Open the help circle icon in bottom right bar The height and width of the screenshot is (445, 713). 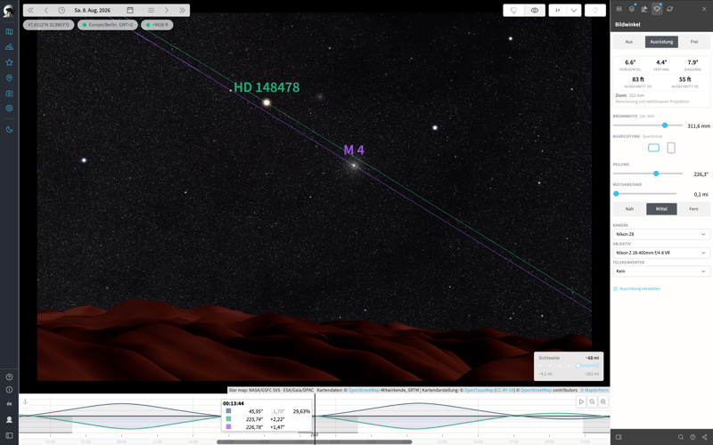point(693,437)
